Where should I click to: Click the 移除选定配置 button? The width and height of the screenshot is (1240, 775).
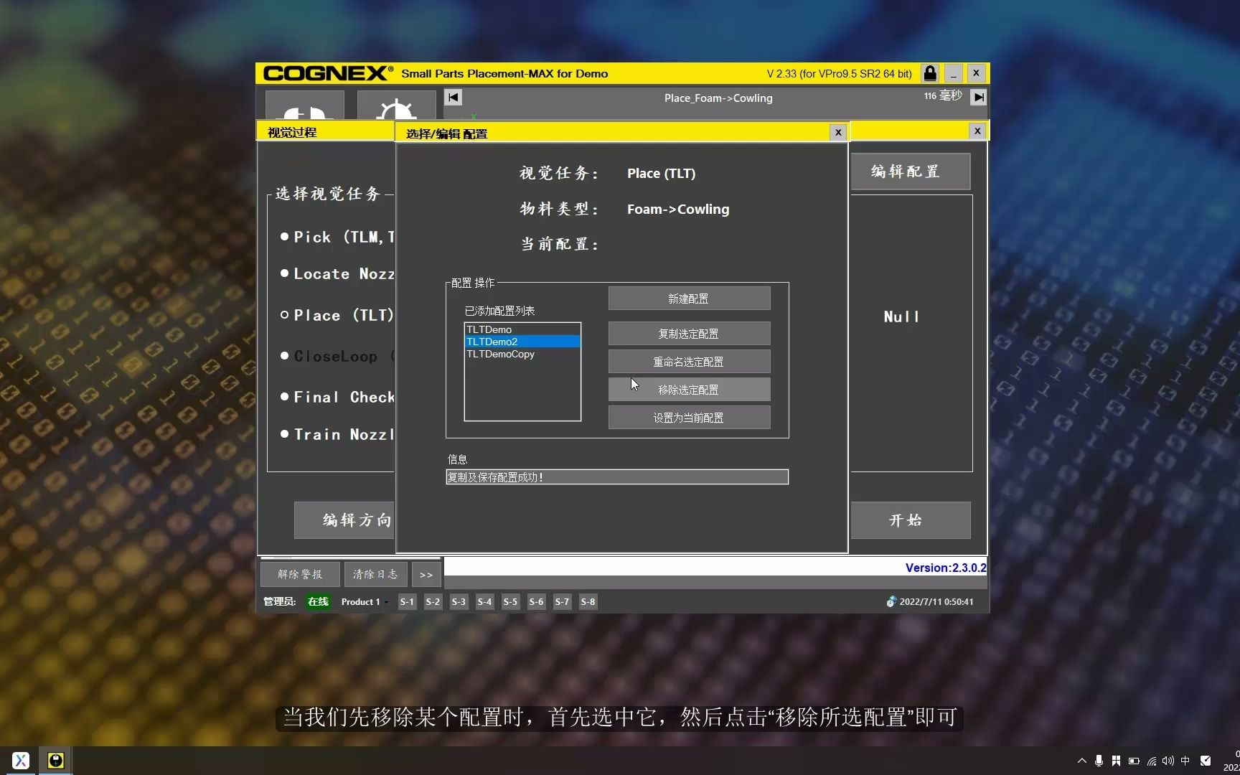point(688,389)
